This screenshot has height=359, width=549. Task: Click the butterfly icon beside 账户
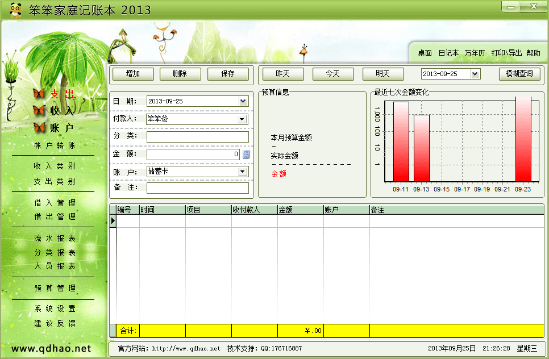tap(39, 128)
